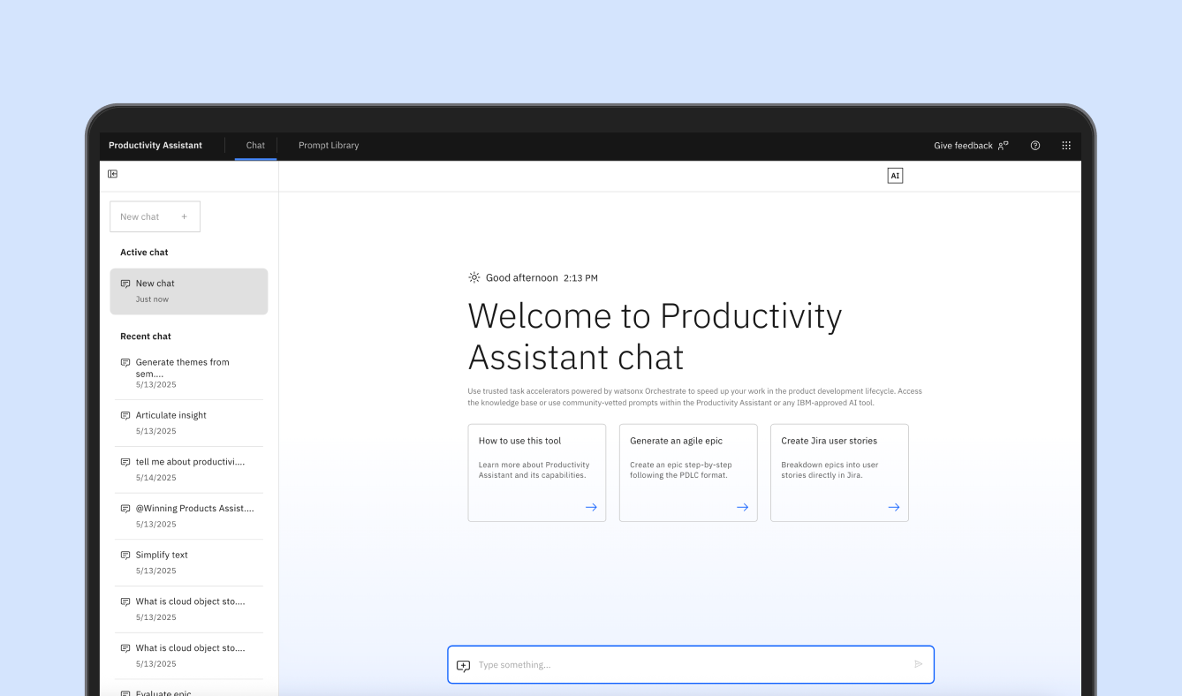Click the Productivity Assistant title
The height and width of the screenshot is (696, 1182).
pyautogui.click(x=155, y=146)
